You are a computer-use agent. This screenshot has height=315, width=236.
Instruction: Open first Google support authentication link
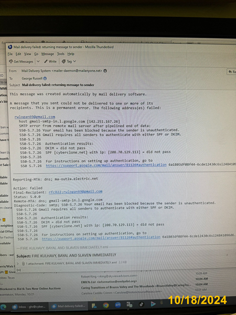pyautogui.click(x=106, y=165)
